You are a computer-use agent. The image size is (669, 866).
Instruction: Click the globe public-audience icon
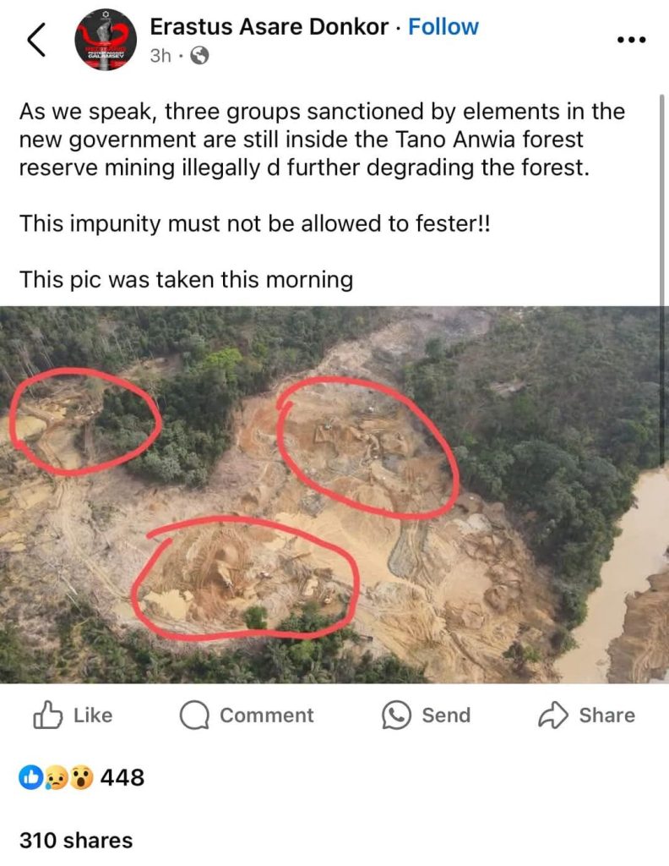click(199, 56)
